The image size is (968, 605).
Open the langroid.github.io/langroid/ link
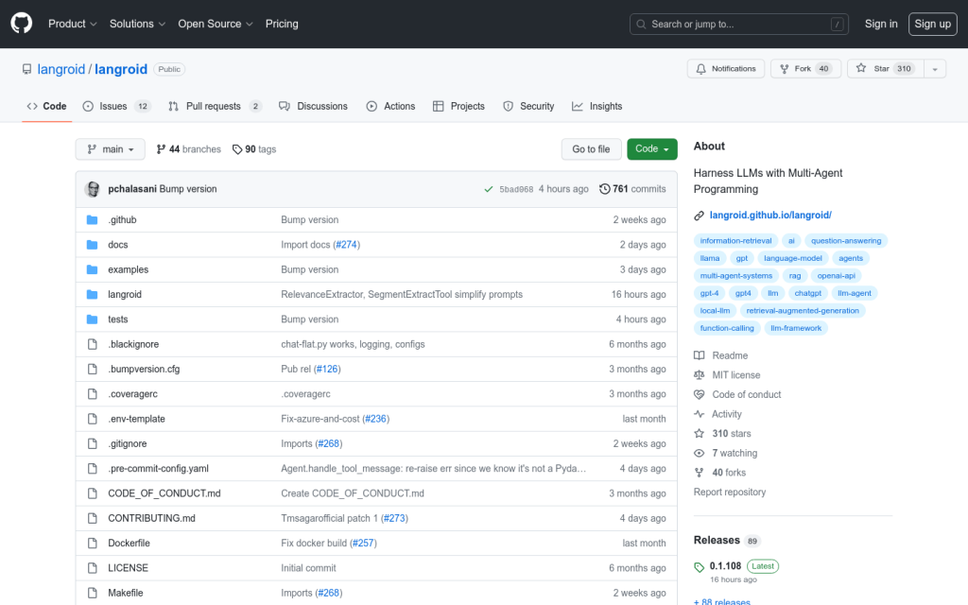(770, 215)
